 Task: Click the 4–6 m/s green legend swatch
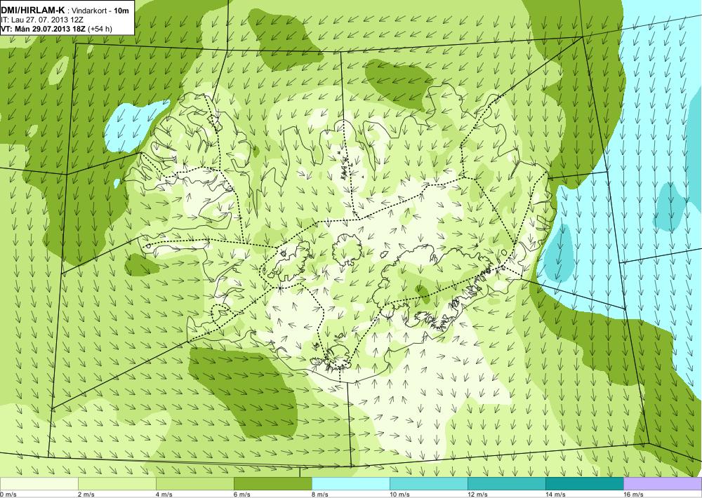pos(194,484)
